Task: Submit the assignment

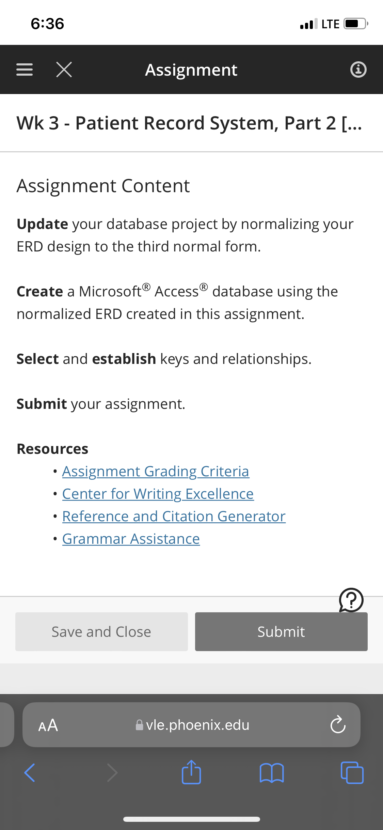Action: pyautogui.click(x=281, y=632)
